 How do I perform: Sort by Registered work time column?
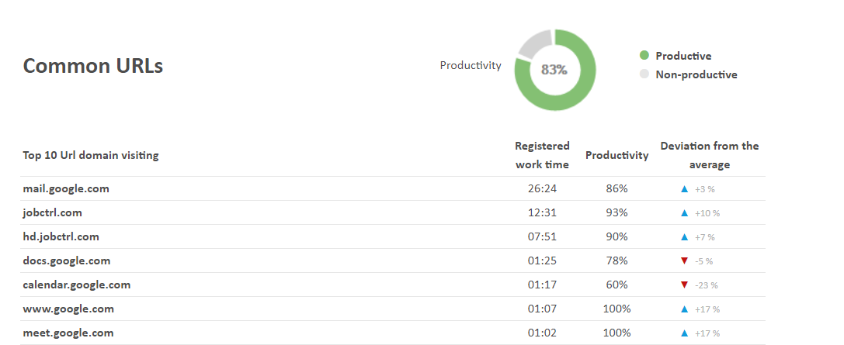542,155
